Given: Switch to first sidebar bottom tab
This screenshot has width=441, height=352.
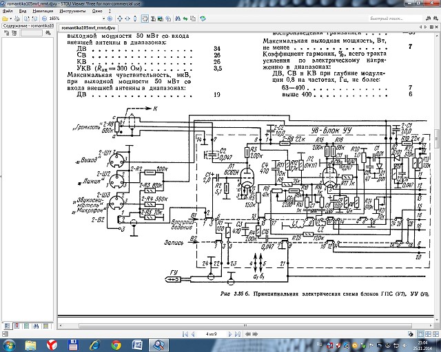Looking at the screenshot, I should tap(8, 326).
